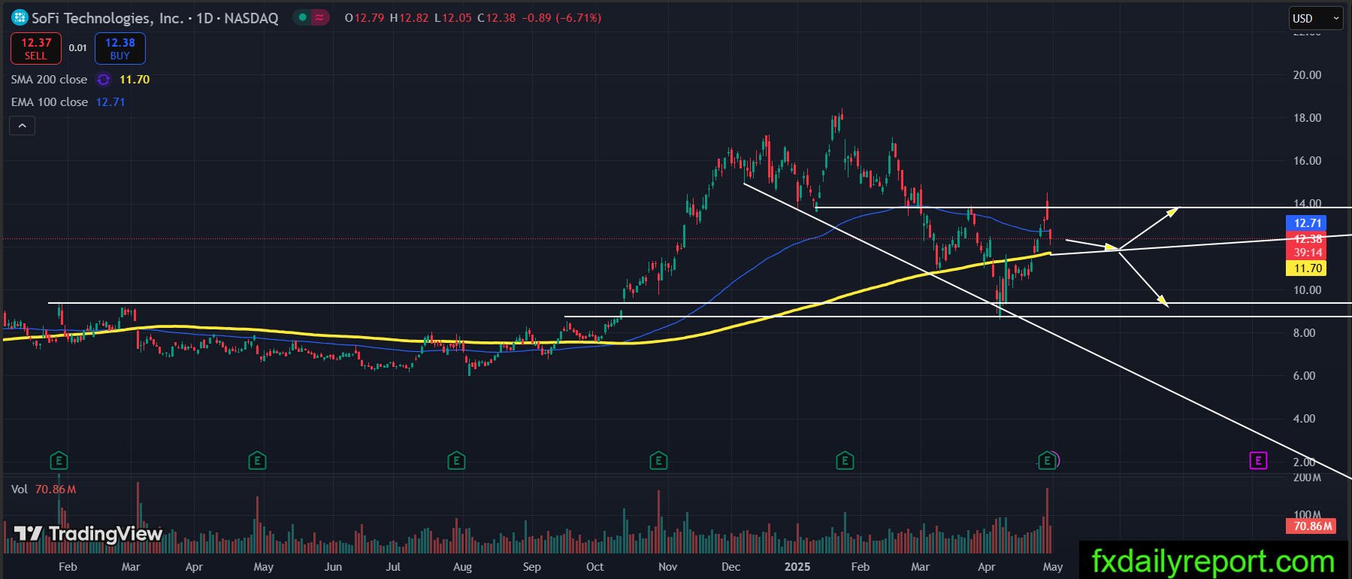Open the USD currency dropdown
1352x579 pixels.
1316,18
